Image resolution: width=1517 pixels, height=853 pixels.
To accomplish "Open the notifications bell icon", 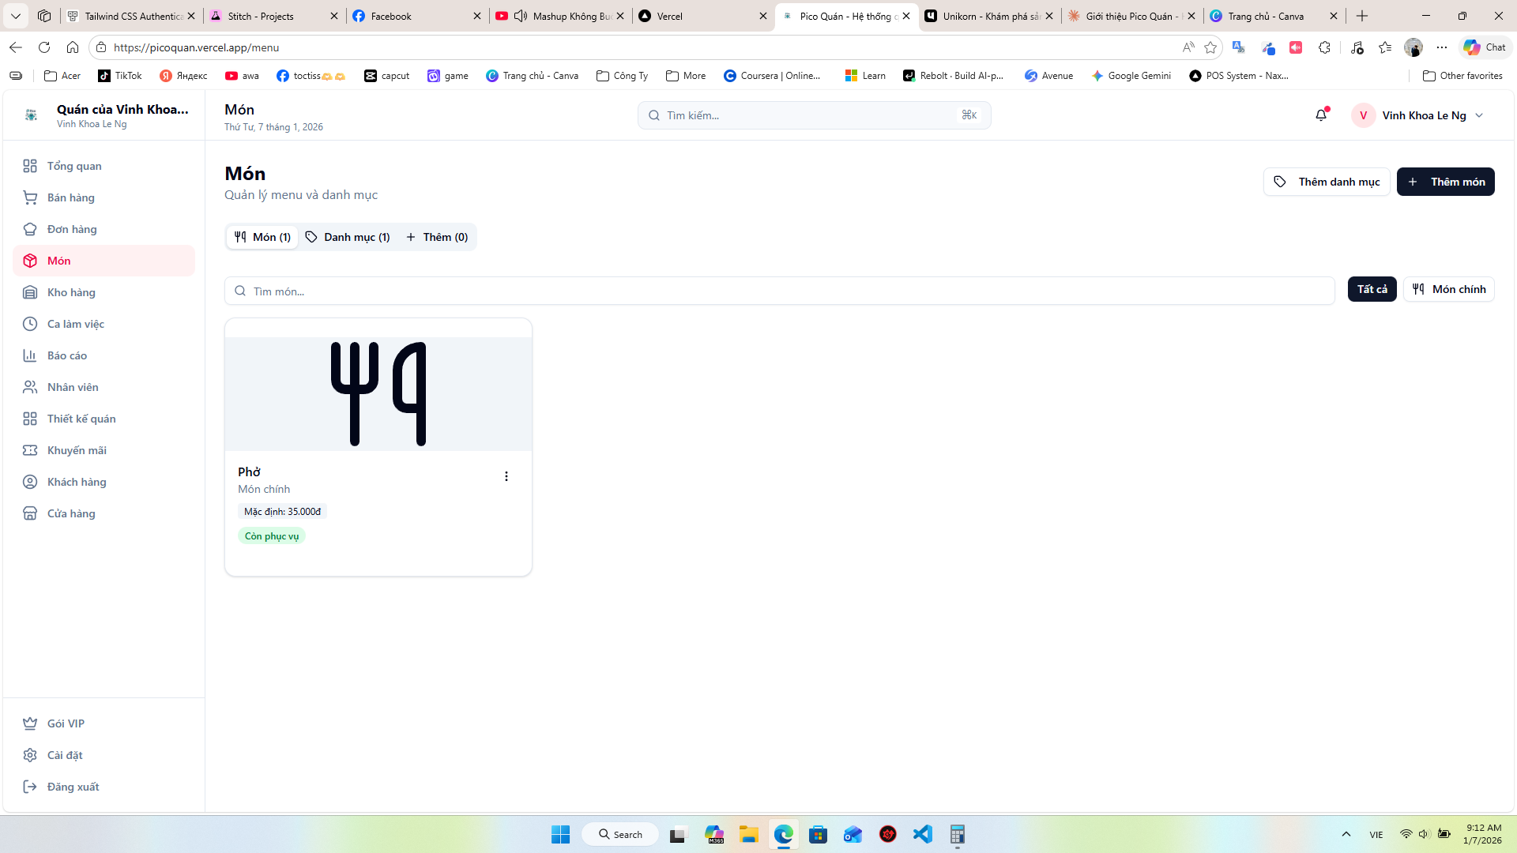I will [x=1321, y=115].
